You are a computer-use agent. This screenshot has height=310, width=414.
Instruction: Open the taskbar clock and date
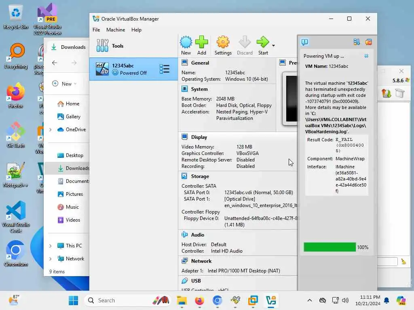pos(368,300)
